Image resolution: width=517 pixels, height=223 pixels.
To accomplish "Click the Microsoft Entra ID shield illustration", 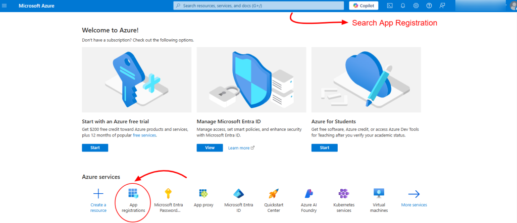I will coord(251,80).
